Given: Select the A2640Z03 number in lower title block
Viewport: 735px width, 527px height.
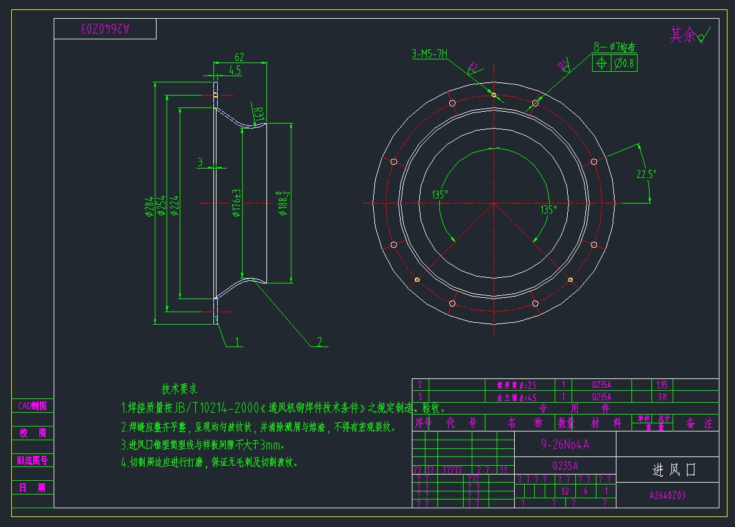Looking at the screenshot, I should pyautogui.click(x=667, y=496).
